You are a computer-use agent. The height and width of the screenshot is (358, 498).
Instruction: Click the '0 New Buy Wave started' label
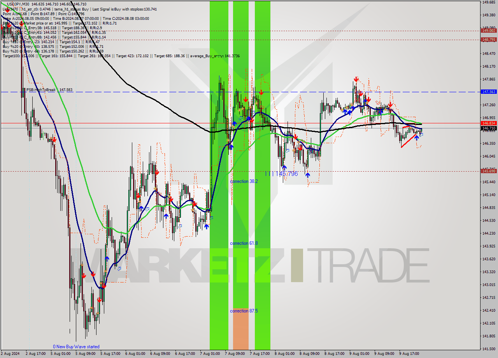coord(76,347)
